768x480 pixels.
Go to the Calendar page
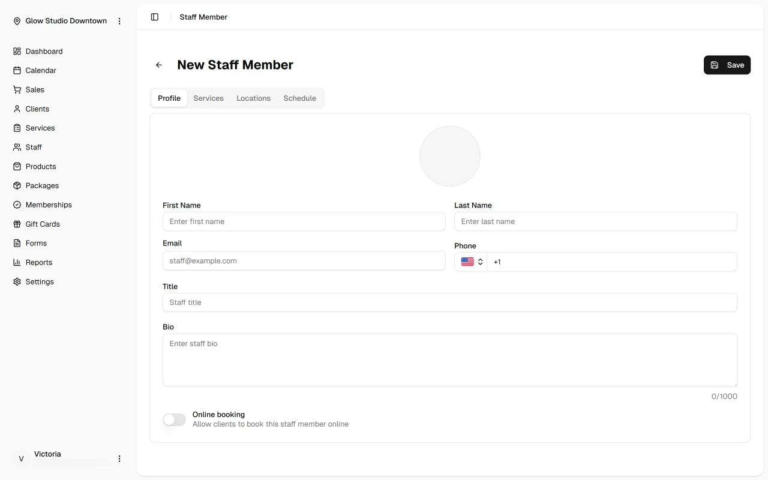[41, 71]
